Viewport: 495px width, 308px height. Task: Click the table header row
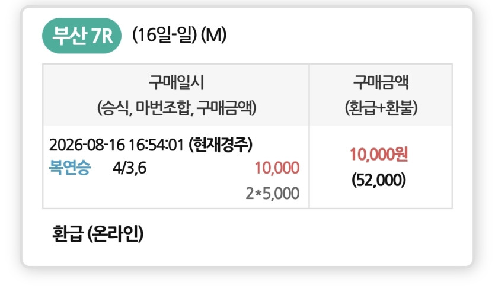248,95
